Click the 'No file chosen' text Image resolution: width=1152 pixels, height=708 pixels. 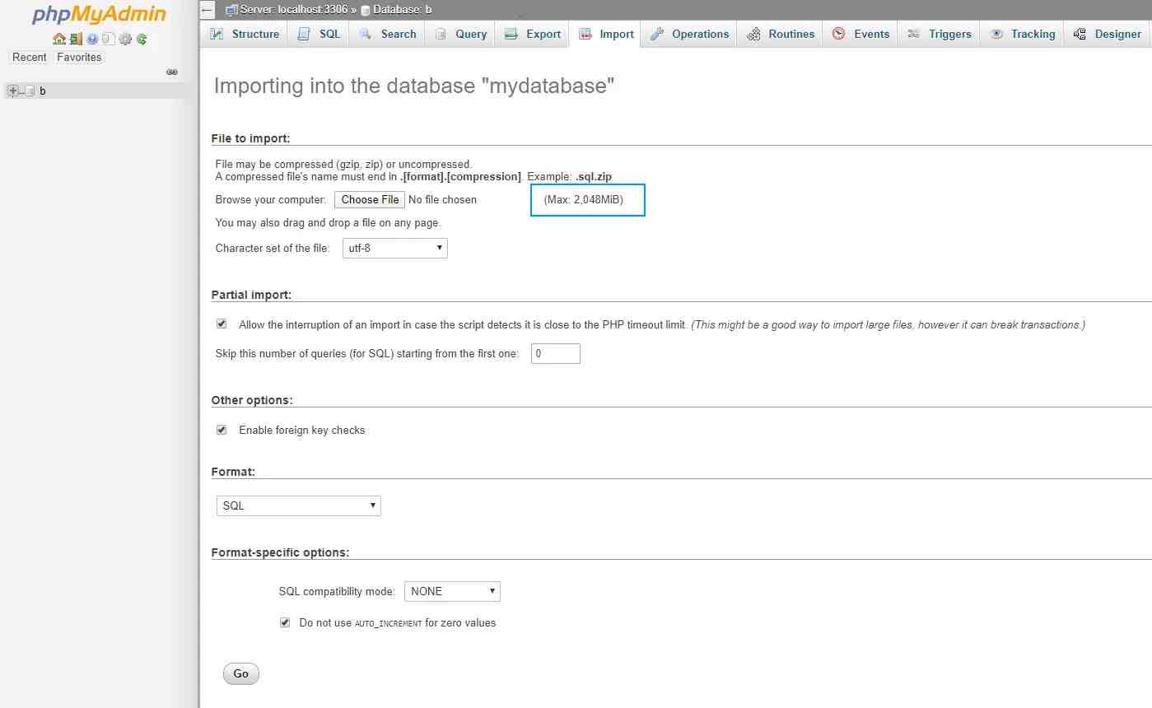pos(442,199)
